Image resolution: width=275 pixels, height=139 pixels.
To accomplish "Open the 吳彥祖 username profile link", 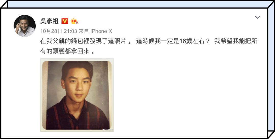I will click(x=49, y=21).
